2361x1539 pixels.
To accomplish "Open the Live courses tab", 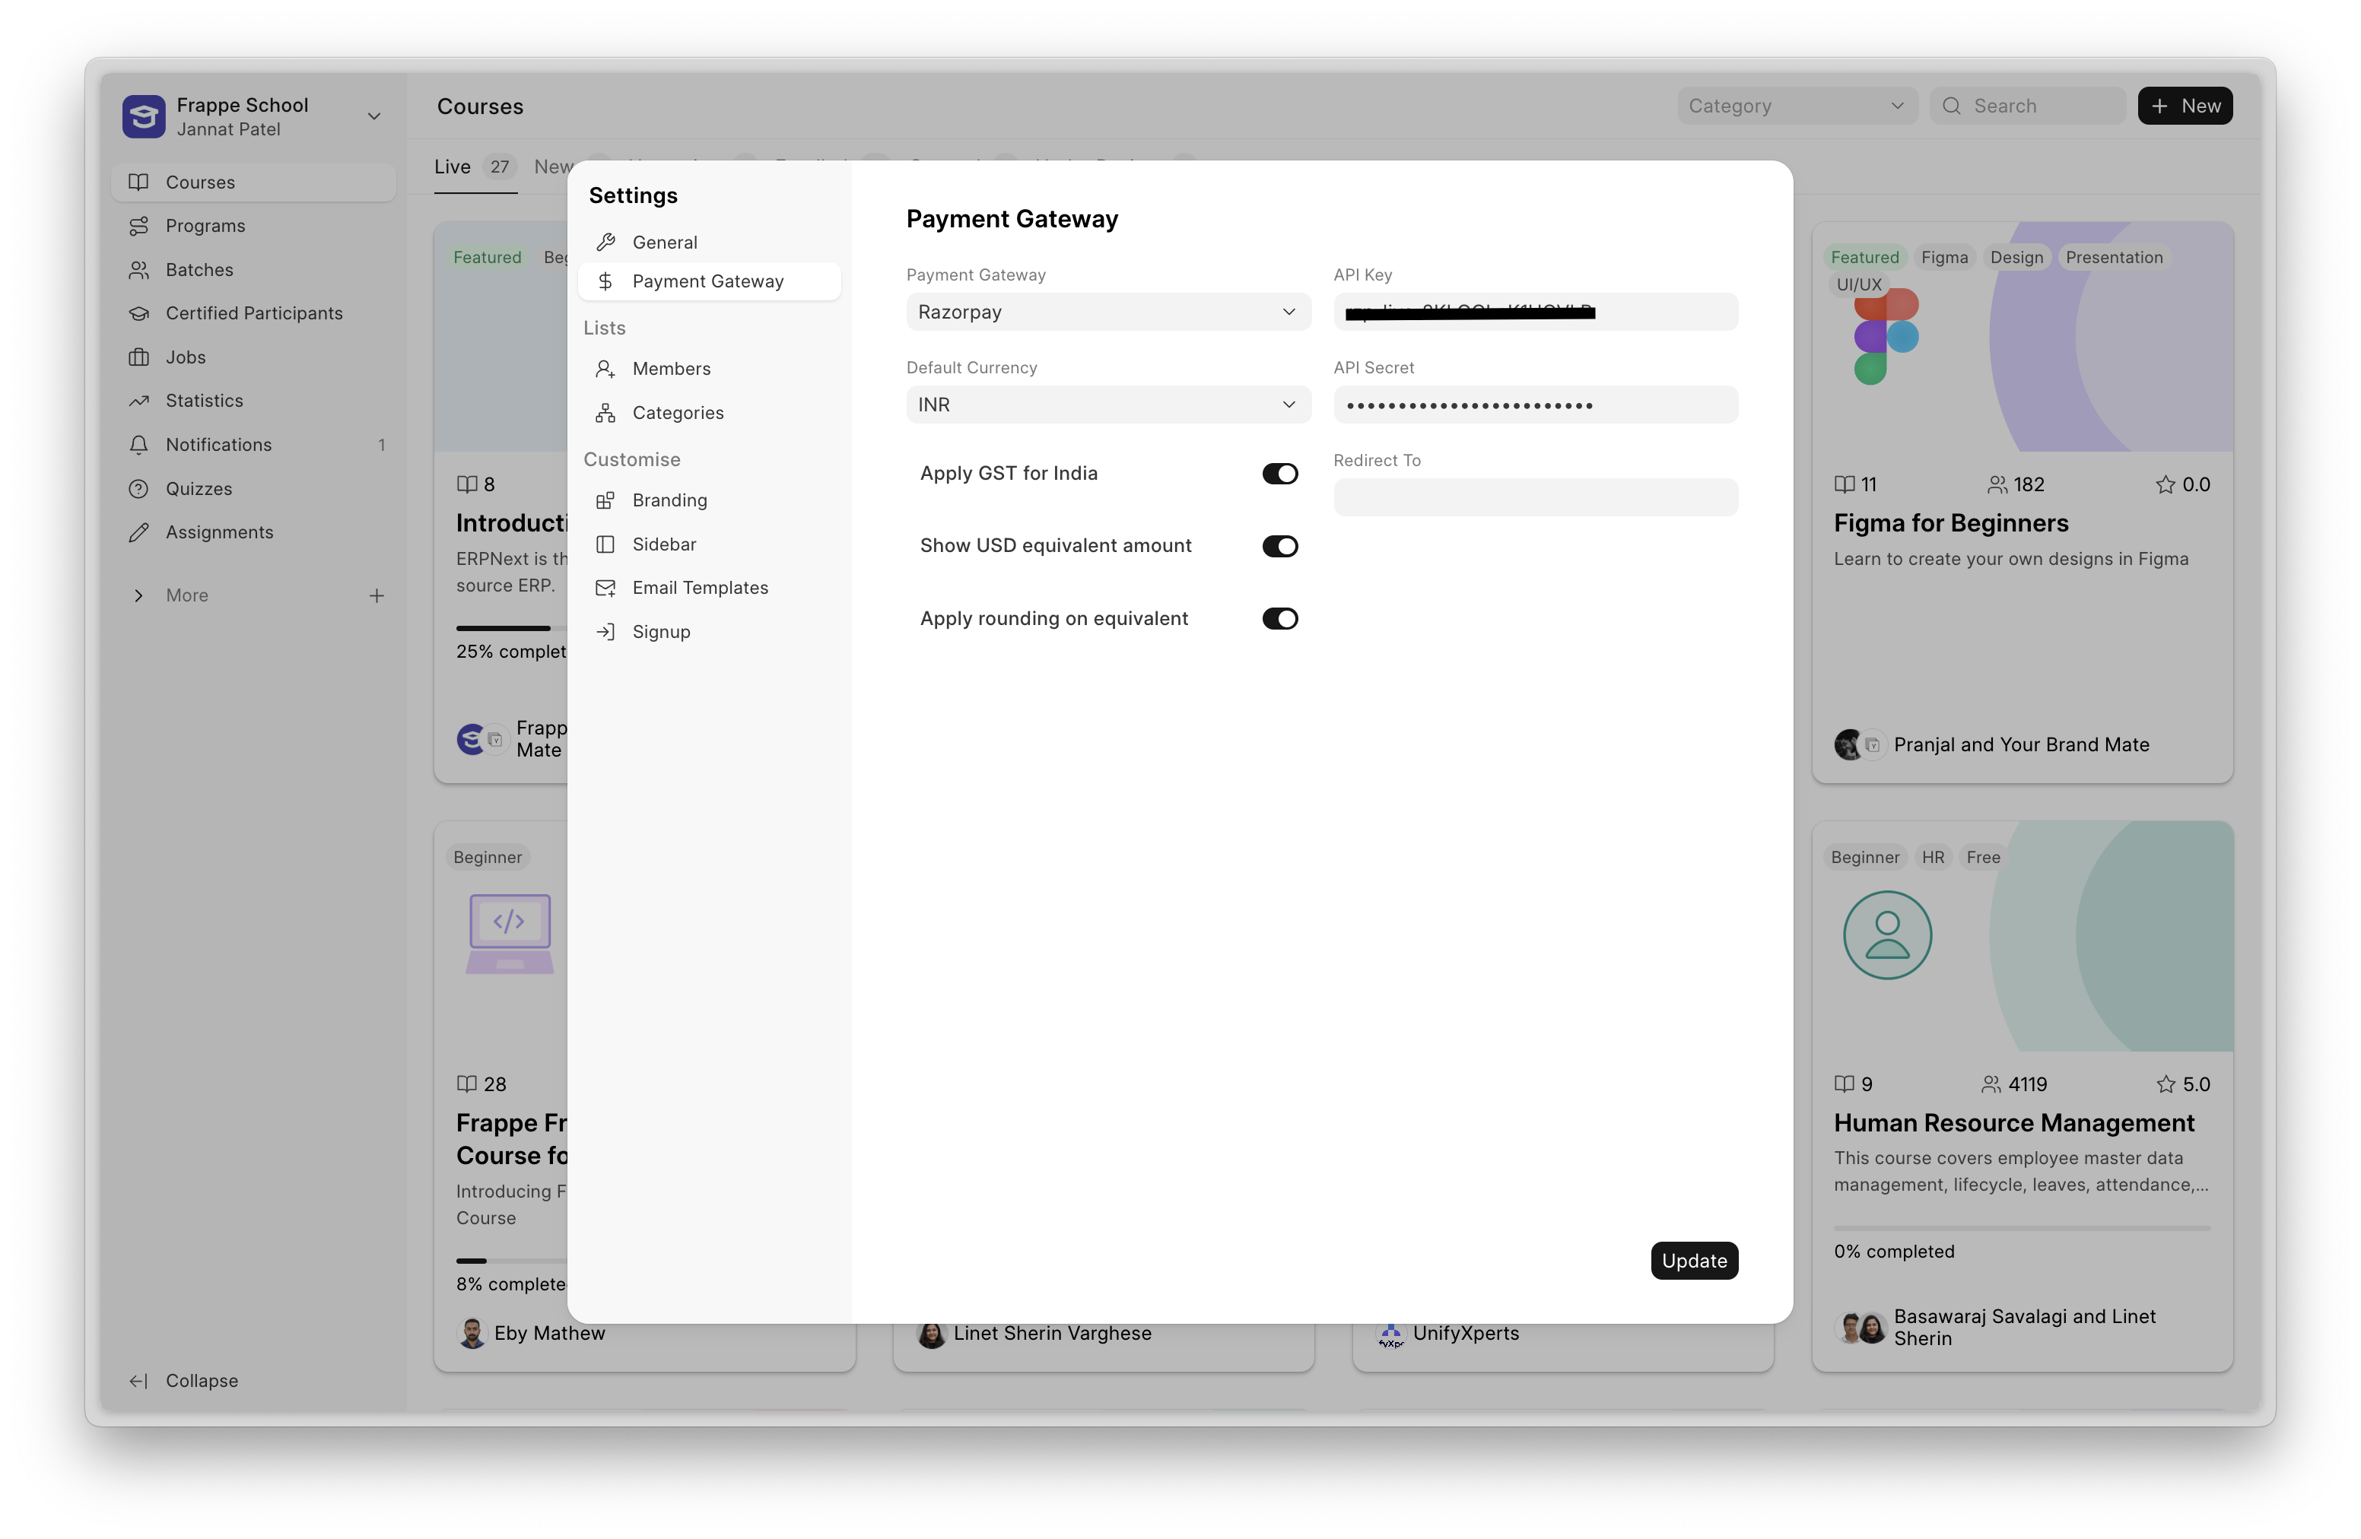I will tap(451, 167).
